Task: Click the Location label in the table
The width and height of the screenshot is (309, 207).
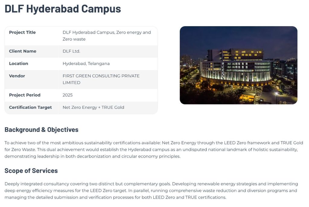Action: [x=18, y=64]
